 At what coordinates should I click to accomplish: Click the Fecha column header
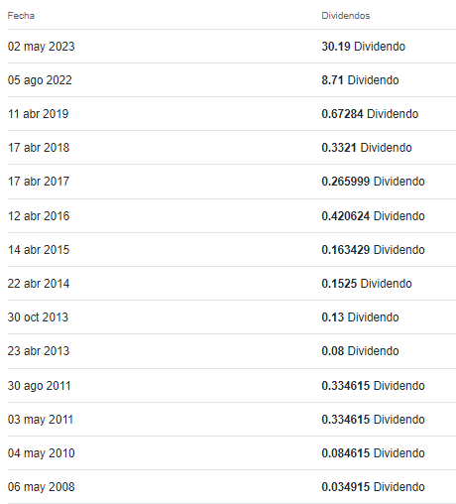pos(21,16)
